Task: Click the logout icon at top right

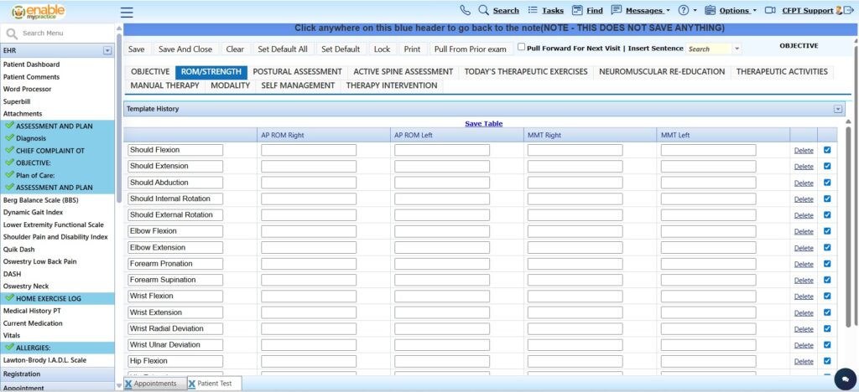Action: tap(851, 10)
